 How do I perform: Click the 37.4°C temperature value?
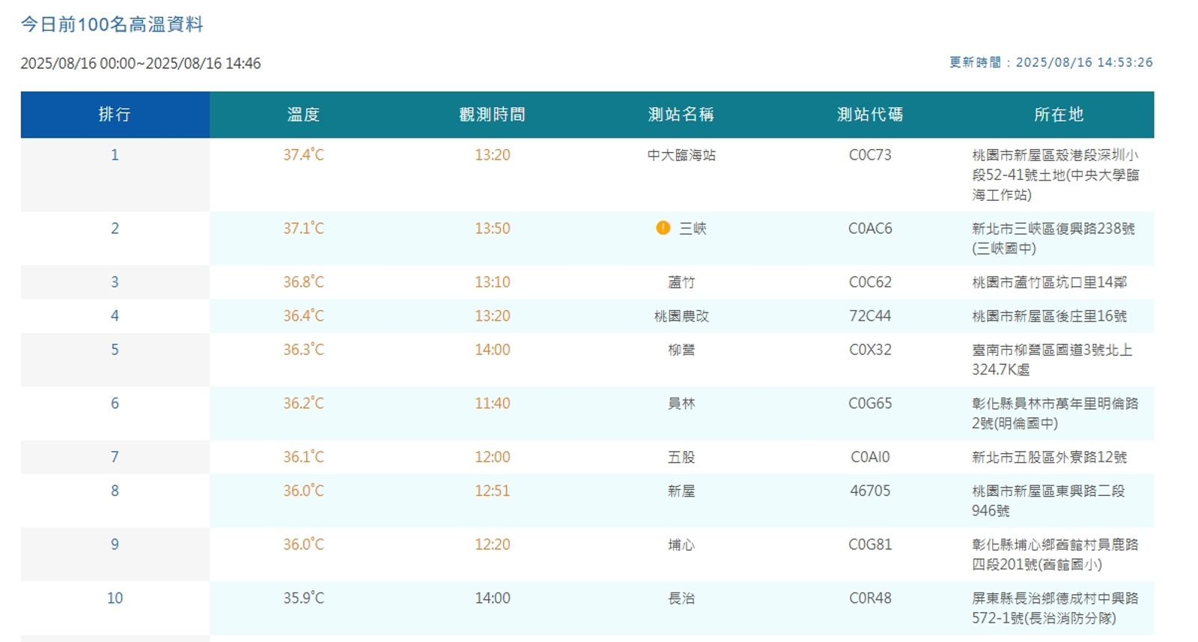[303, 155]
